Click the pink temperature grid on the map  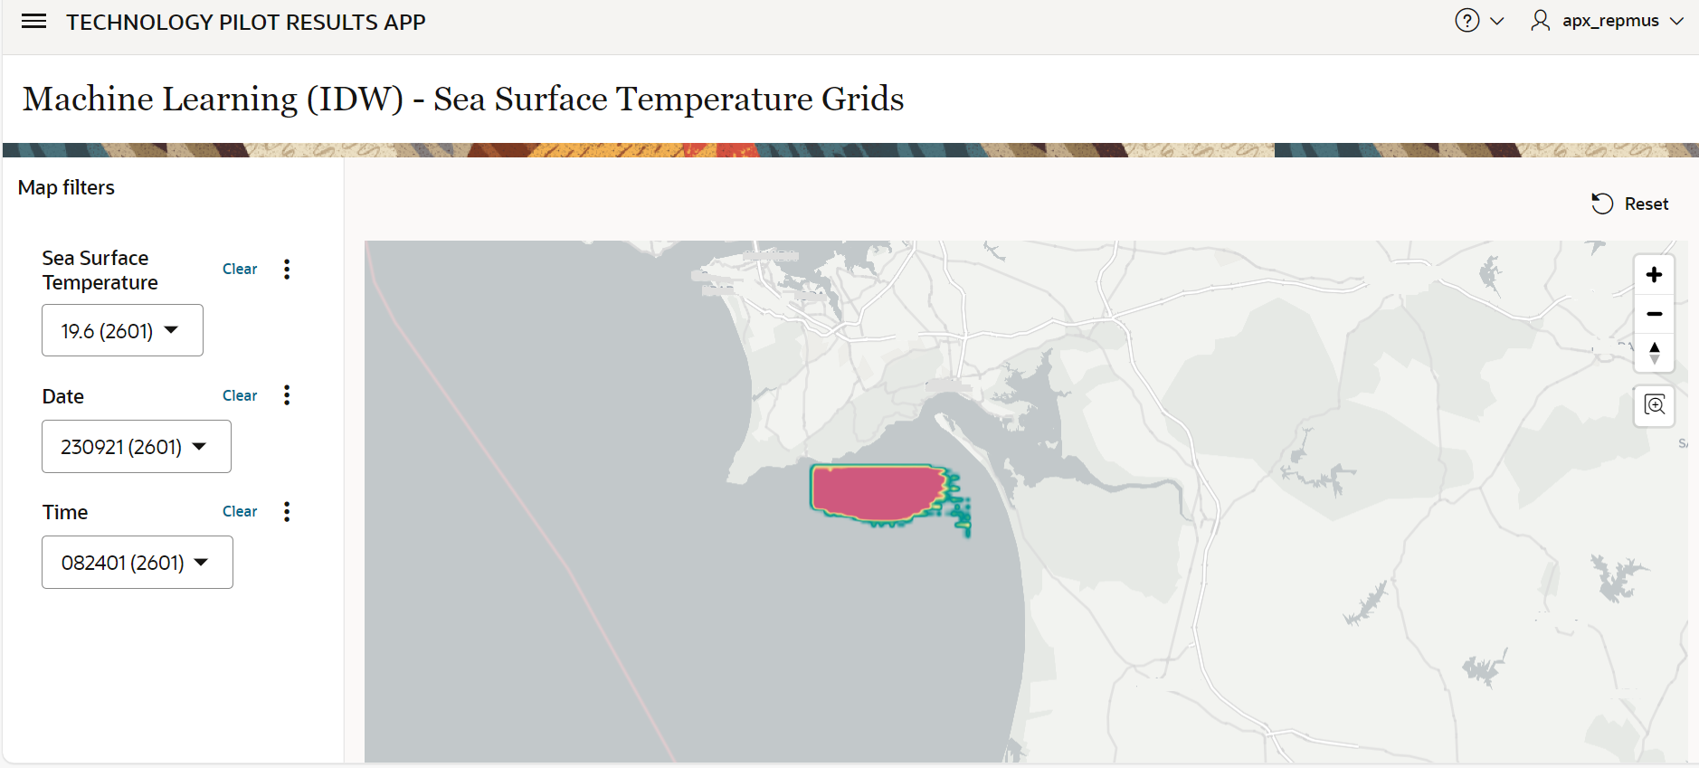[x=878, y=491]
